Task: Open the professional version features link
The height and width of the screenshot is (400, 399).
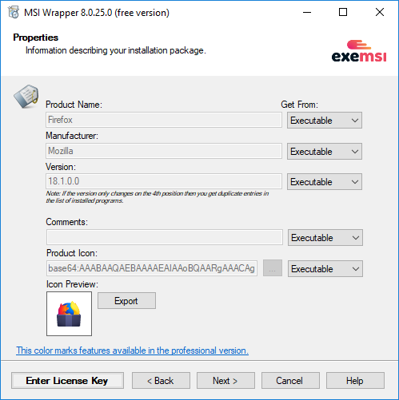Action: point(132,350)
